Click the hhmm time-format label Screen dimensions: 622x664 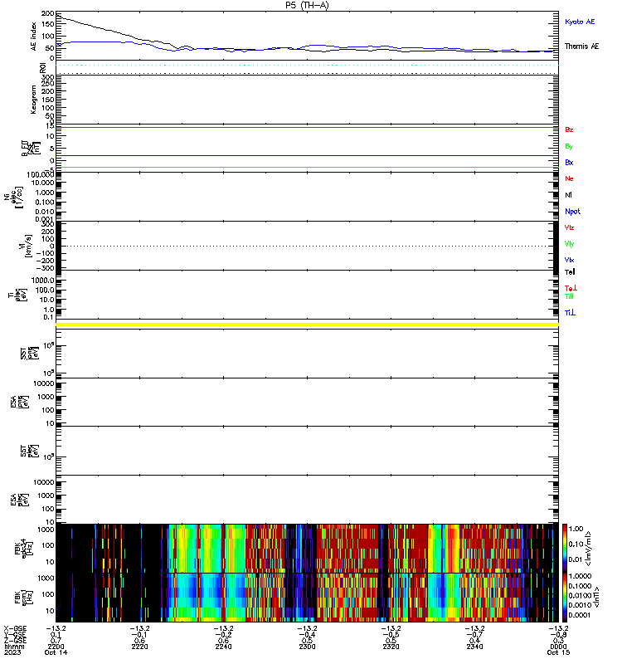tap(12, 647)
